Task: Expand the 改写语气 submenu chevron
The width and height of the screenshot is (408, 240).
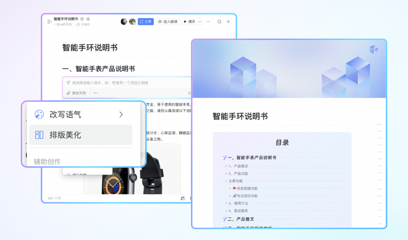Action: click(x=121, y=115)
